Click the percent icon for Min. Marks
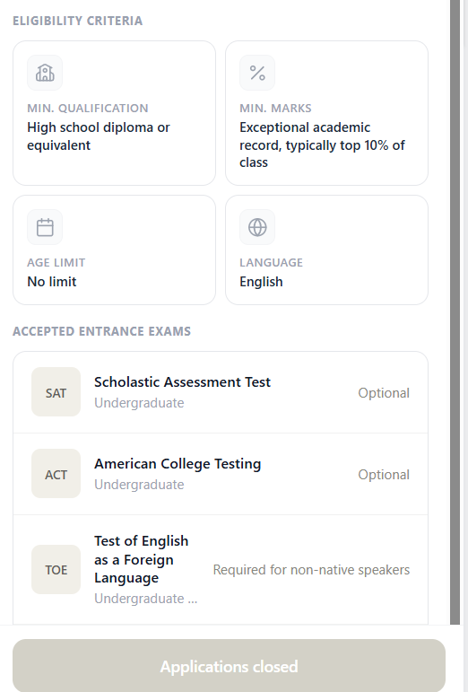Image resolution: width=468 pixels, height=692 pixels. tap(257, 73)
